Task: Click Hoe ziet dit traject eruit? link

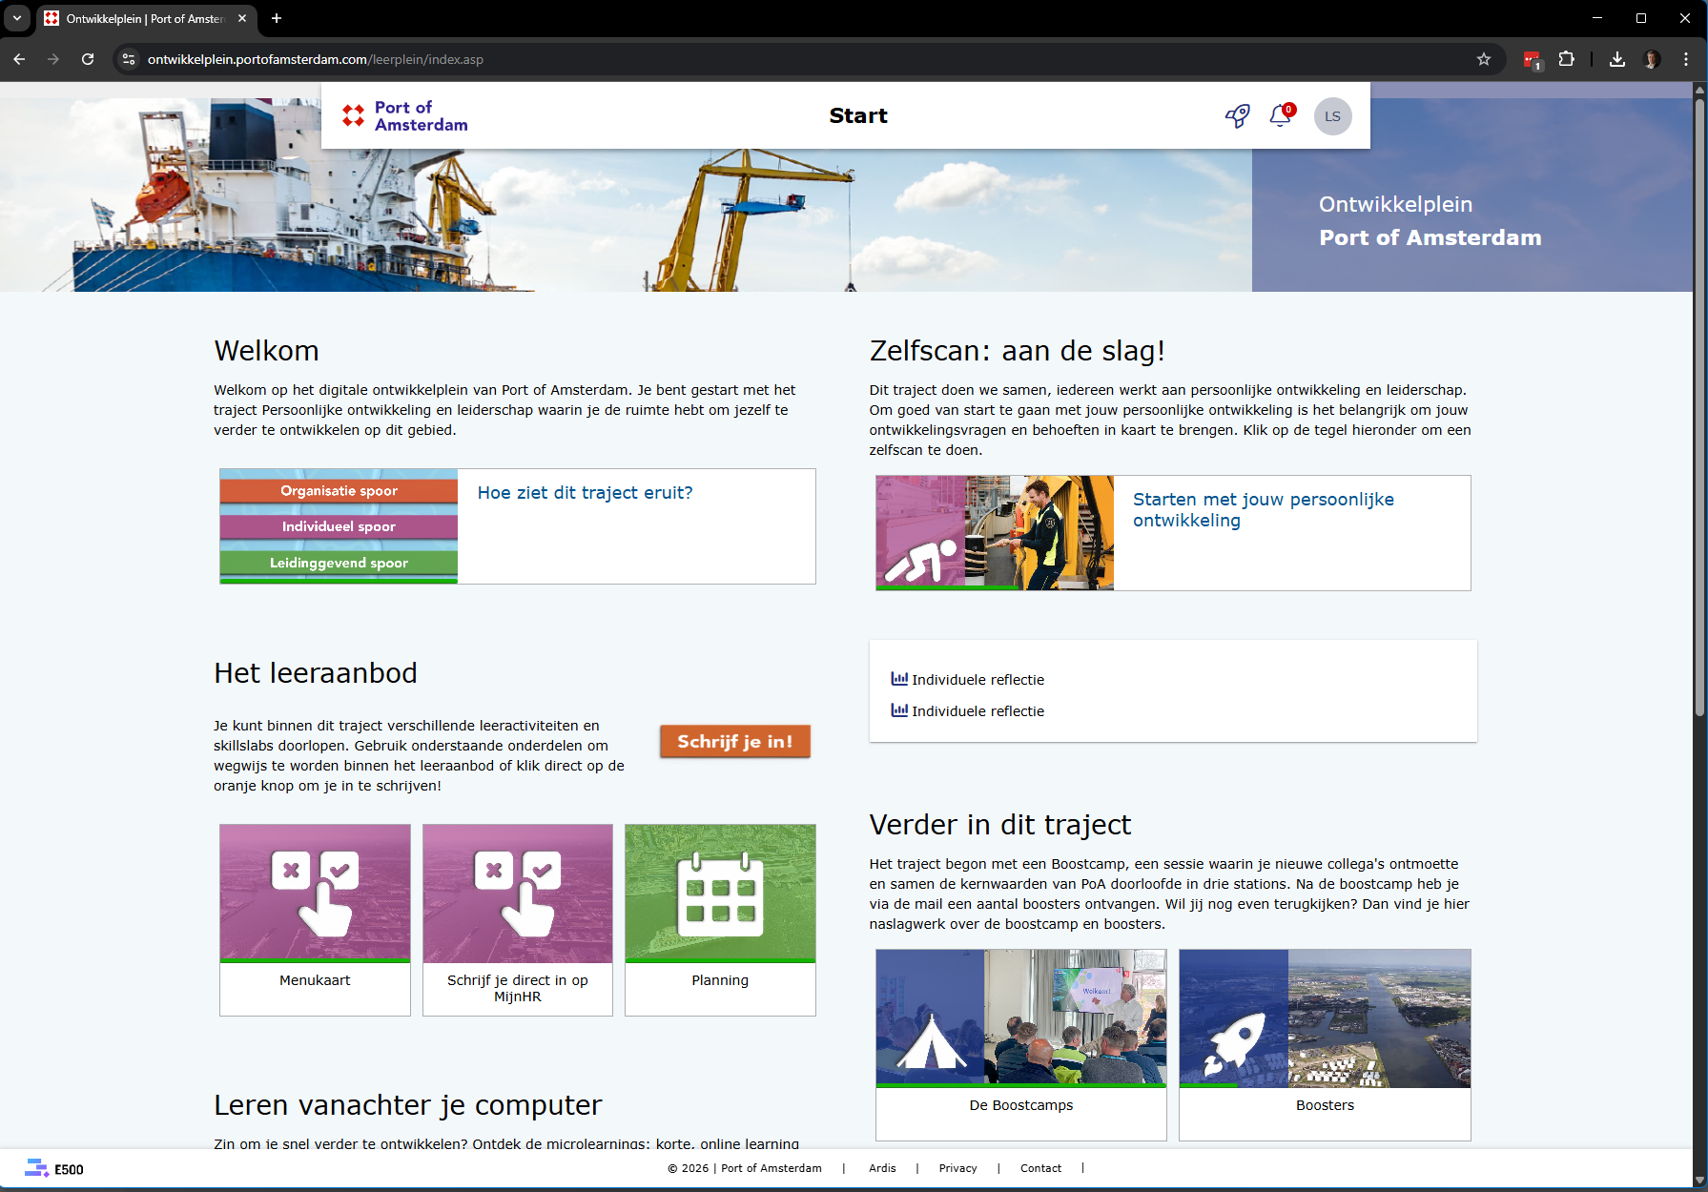Action: (x=585, y=493)
